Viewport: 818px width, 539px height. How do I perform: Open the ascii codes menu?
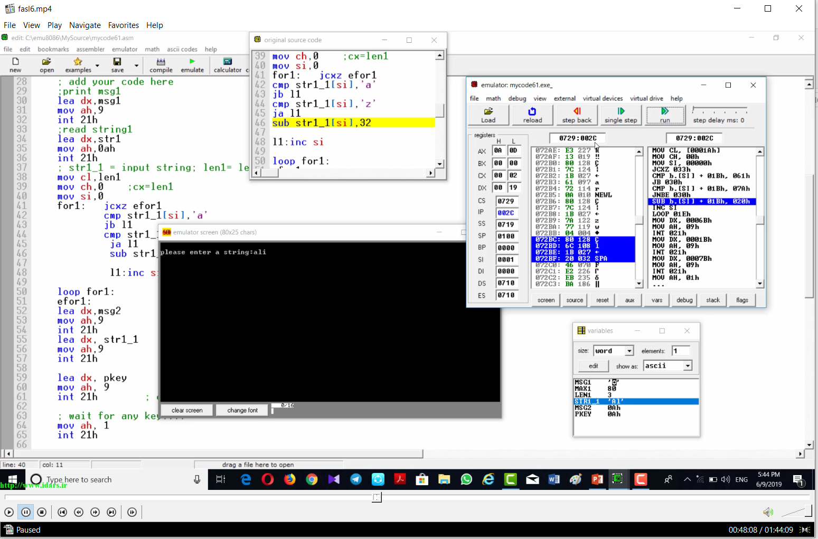click(x=182, y=50)
